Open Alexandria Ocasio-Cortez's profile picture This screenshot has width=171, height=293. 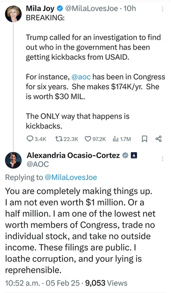pos(13,160)
